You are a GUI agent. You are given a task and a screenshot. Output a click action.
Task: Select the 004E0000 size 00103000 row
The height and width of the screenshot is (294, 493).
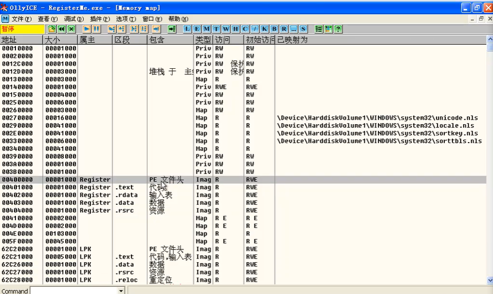243,233
